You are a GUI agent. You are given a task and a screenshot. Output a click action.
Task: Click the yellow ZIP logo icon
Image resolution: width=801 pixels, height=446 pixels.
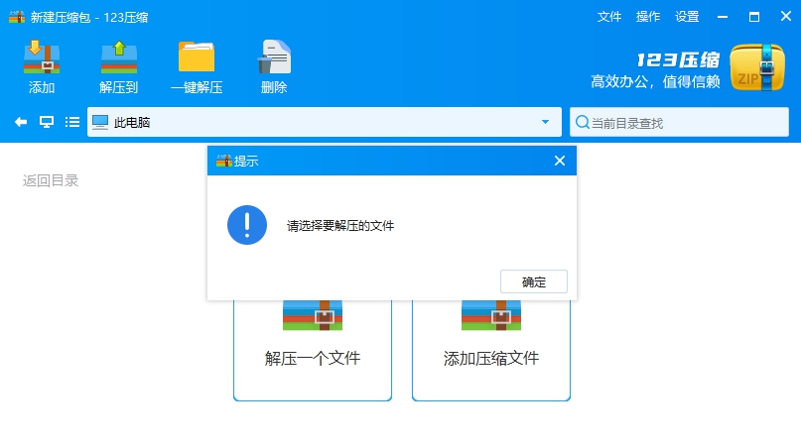coord(757,67)
